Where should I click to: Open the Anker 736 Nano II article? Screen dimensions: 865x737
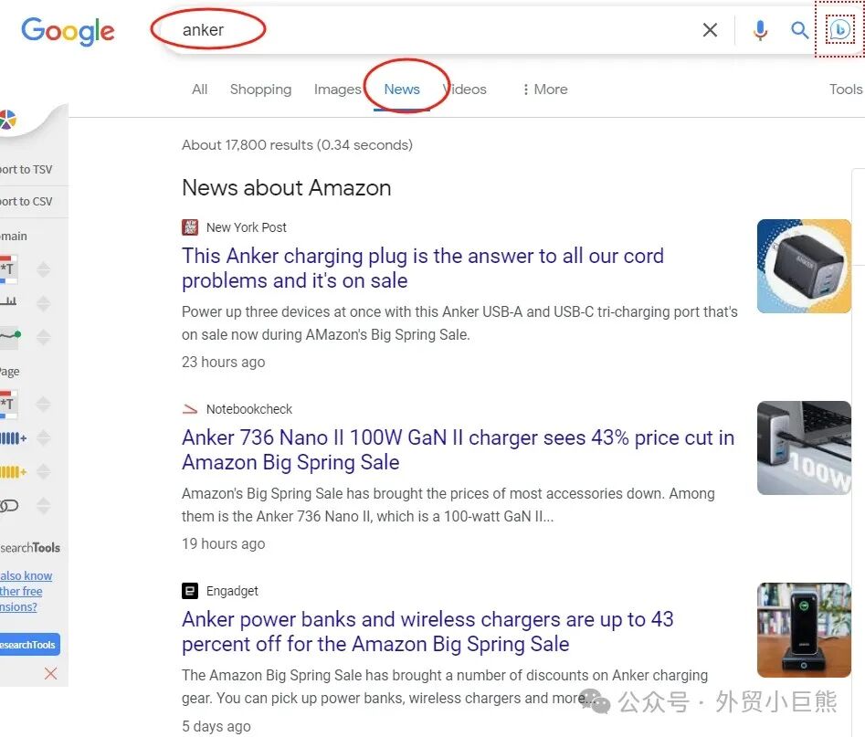click(458, 449)
